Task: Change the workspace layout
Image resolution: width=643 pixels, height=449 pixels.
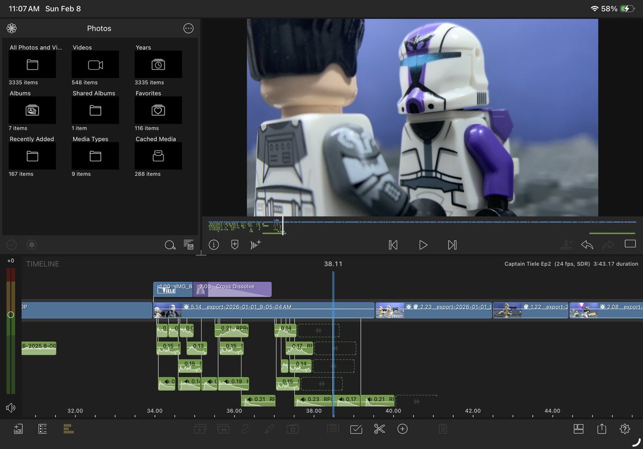Action: pos(578,429)
